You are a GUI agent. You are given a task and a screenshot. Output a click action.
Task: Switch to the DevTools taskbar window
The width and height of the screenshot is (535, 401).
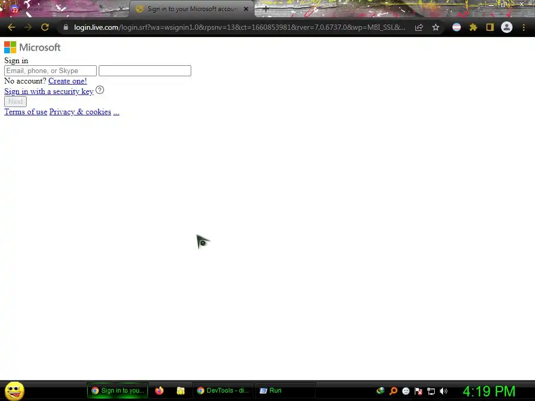(x=223, y=391)
